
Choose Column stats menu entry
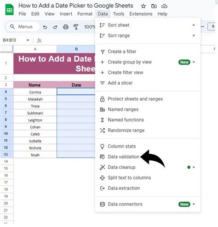148,147
